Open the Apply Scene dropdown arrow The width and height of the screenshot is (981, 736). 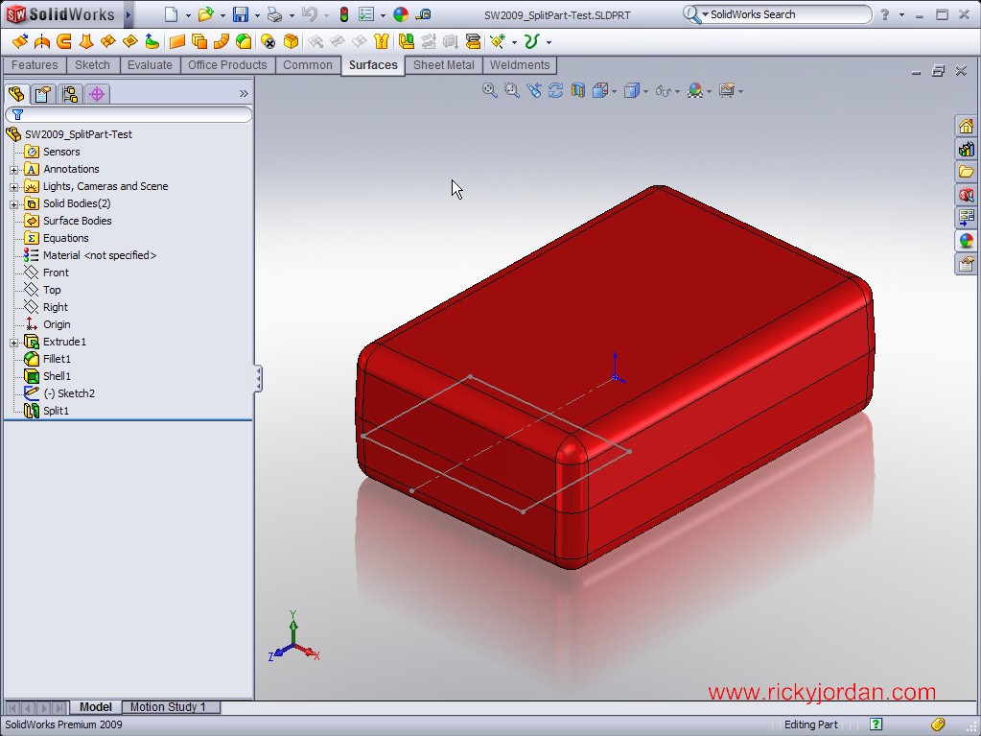coord(709,92)
